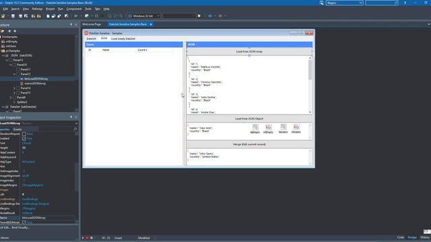Select the mtUsers component on the form
Screen dimensions: 431x242
point(296,128)
